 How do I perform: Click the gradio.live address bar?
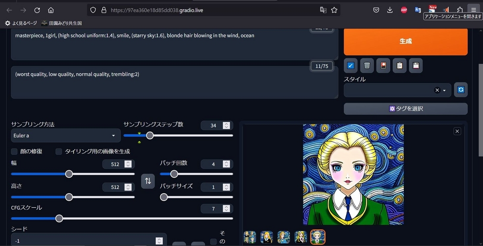213,10
